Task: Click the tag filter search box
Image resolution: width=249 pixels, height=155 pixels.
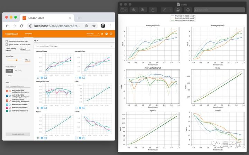Action: click(x=74, y=41)
